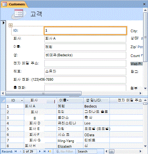Click the layout move handle above ID
The height and width of the screenshot is (154, 148).
point(11,25)
